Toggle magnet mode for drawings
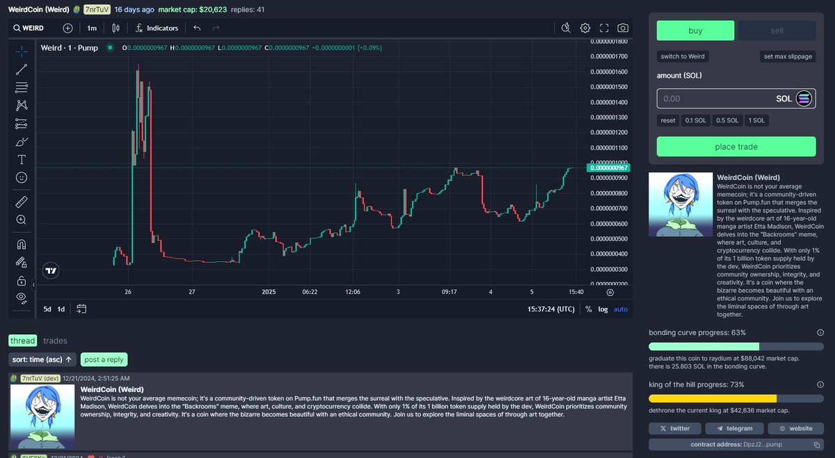This screenshot has height=458, width=835. [22, 244]
